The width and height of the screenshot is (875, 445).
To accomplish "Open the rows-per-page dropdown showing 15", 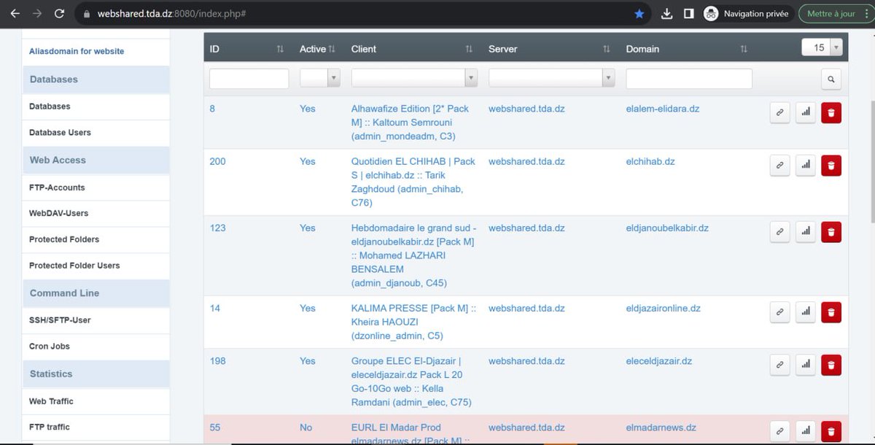I will [x=822, y=47].
